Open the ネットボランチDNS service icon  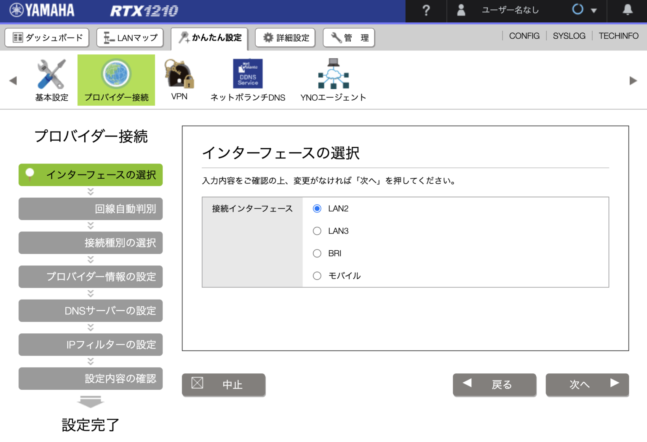click(x=248, y=80)
